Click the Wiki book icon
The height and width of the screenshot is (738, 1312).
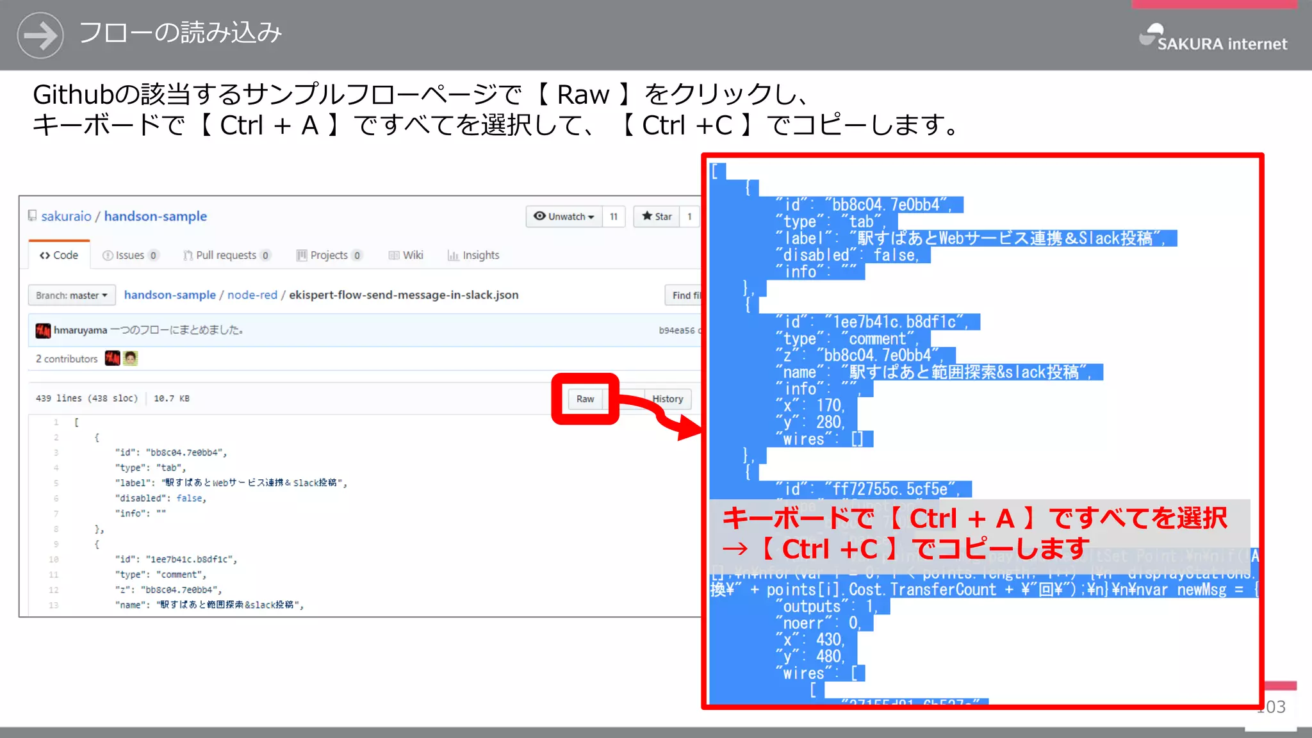(394, 256)
